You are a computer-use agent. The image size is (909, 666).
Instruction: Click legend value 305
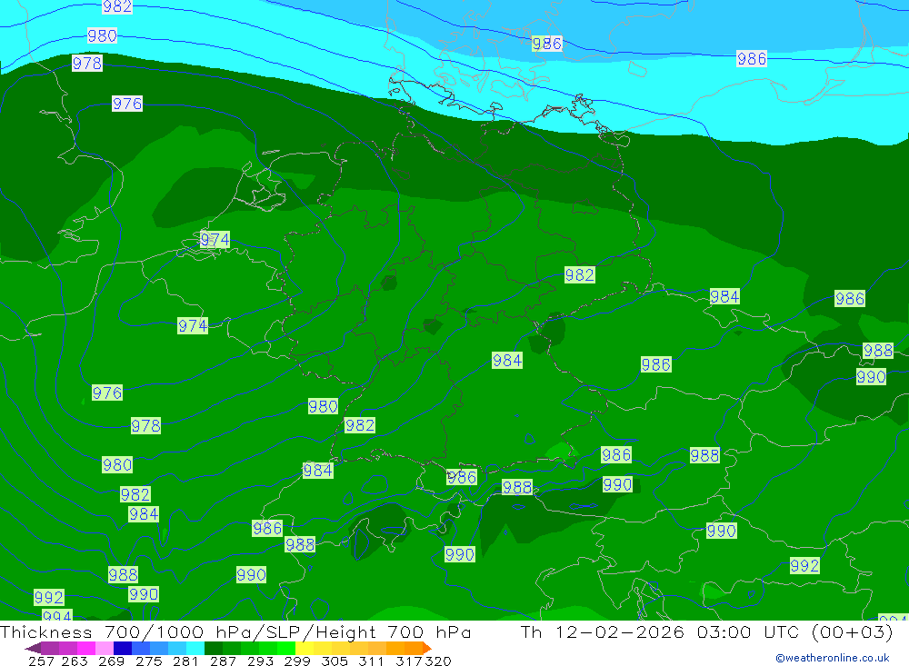[334, 661]
